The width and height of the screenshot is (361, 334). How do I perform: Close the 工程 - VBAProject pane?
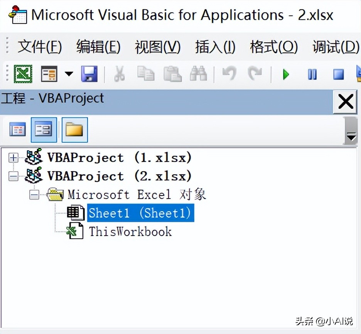[345, 101]
